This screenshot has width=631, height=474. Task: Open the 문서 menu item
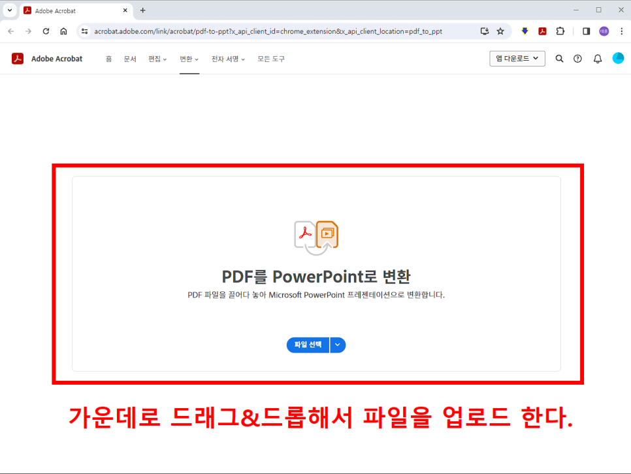tap(130, 59)
